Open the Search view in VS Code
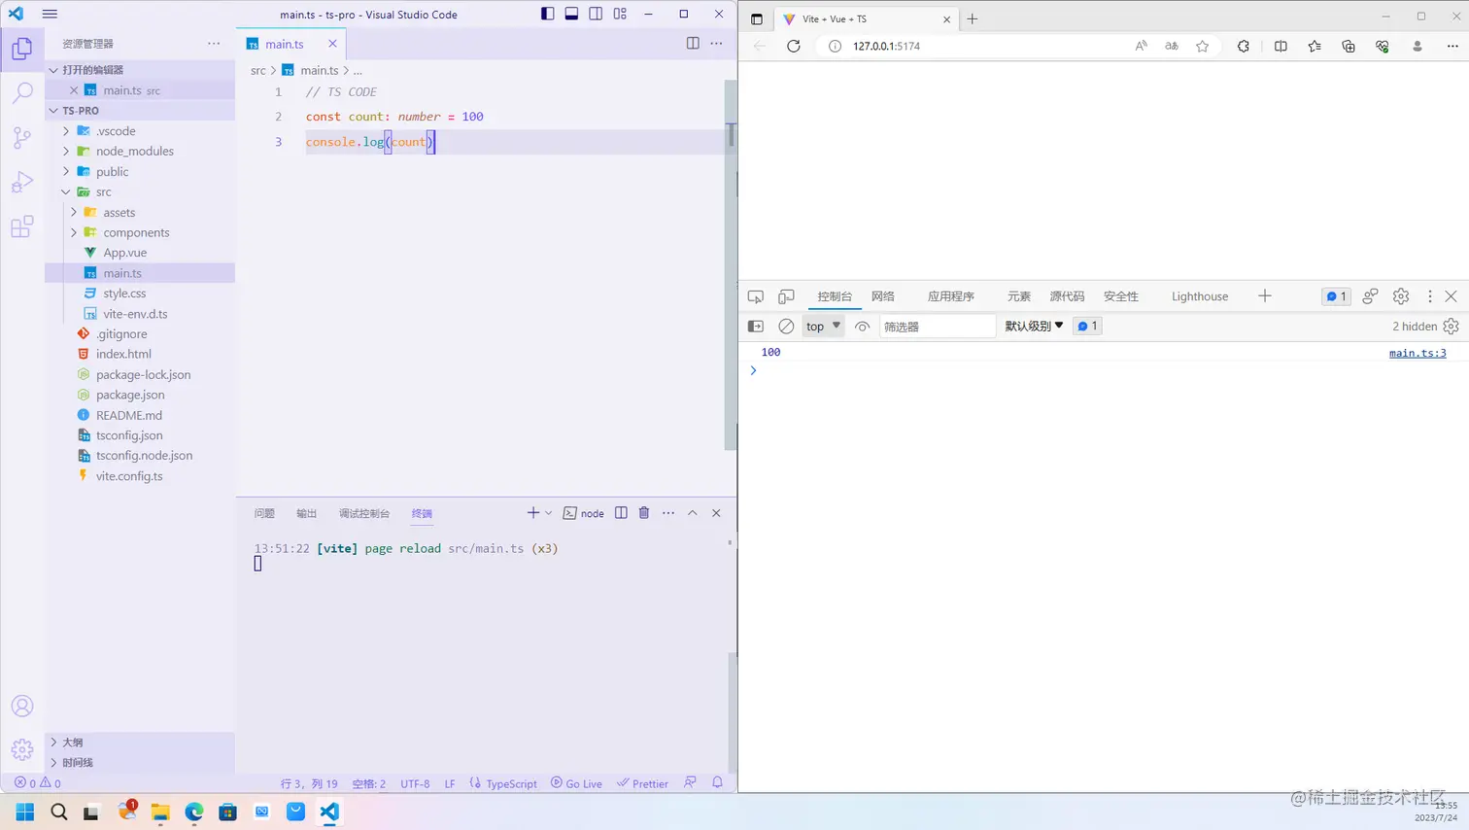1469x830 pixels. 21,92
